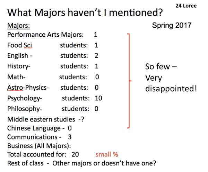Click the "So few – Very disappointed!" note
Image resolution: width=208 pixels, height=172 pixels.
(x=171, y=78)
